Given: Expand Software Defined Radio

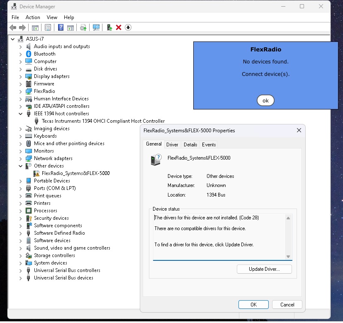Looking at the screenshot, I should tap(20, 233).
